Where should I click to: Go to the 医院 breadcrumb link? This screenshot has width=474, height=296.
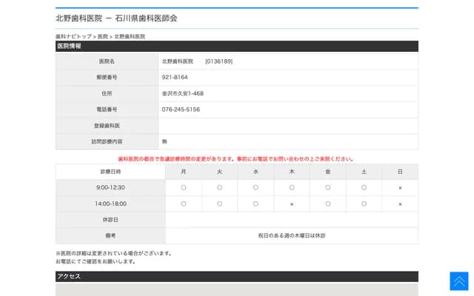click(x=103, y=36)
